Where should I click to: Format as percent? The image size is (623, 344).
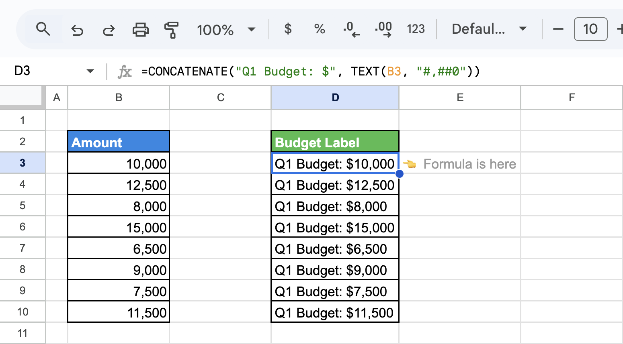(x=320, y=29)
